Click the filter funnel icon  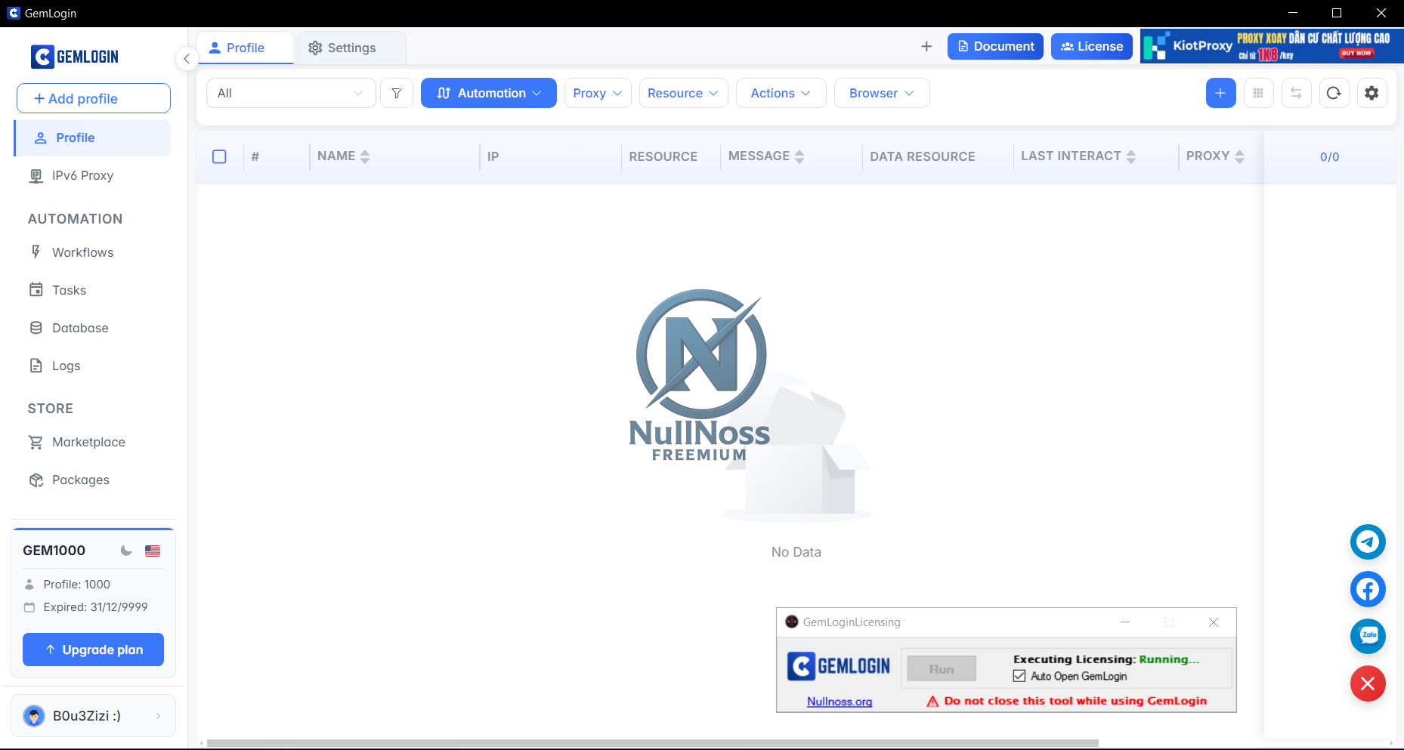pyautogui.click(x=397, y=93)
